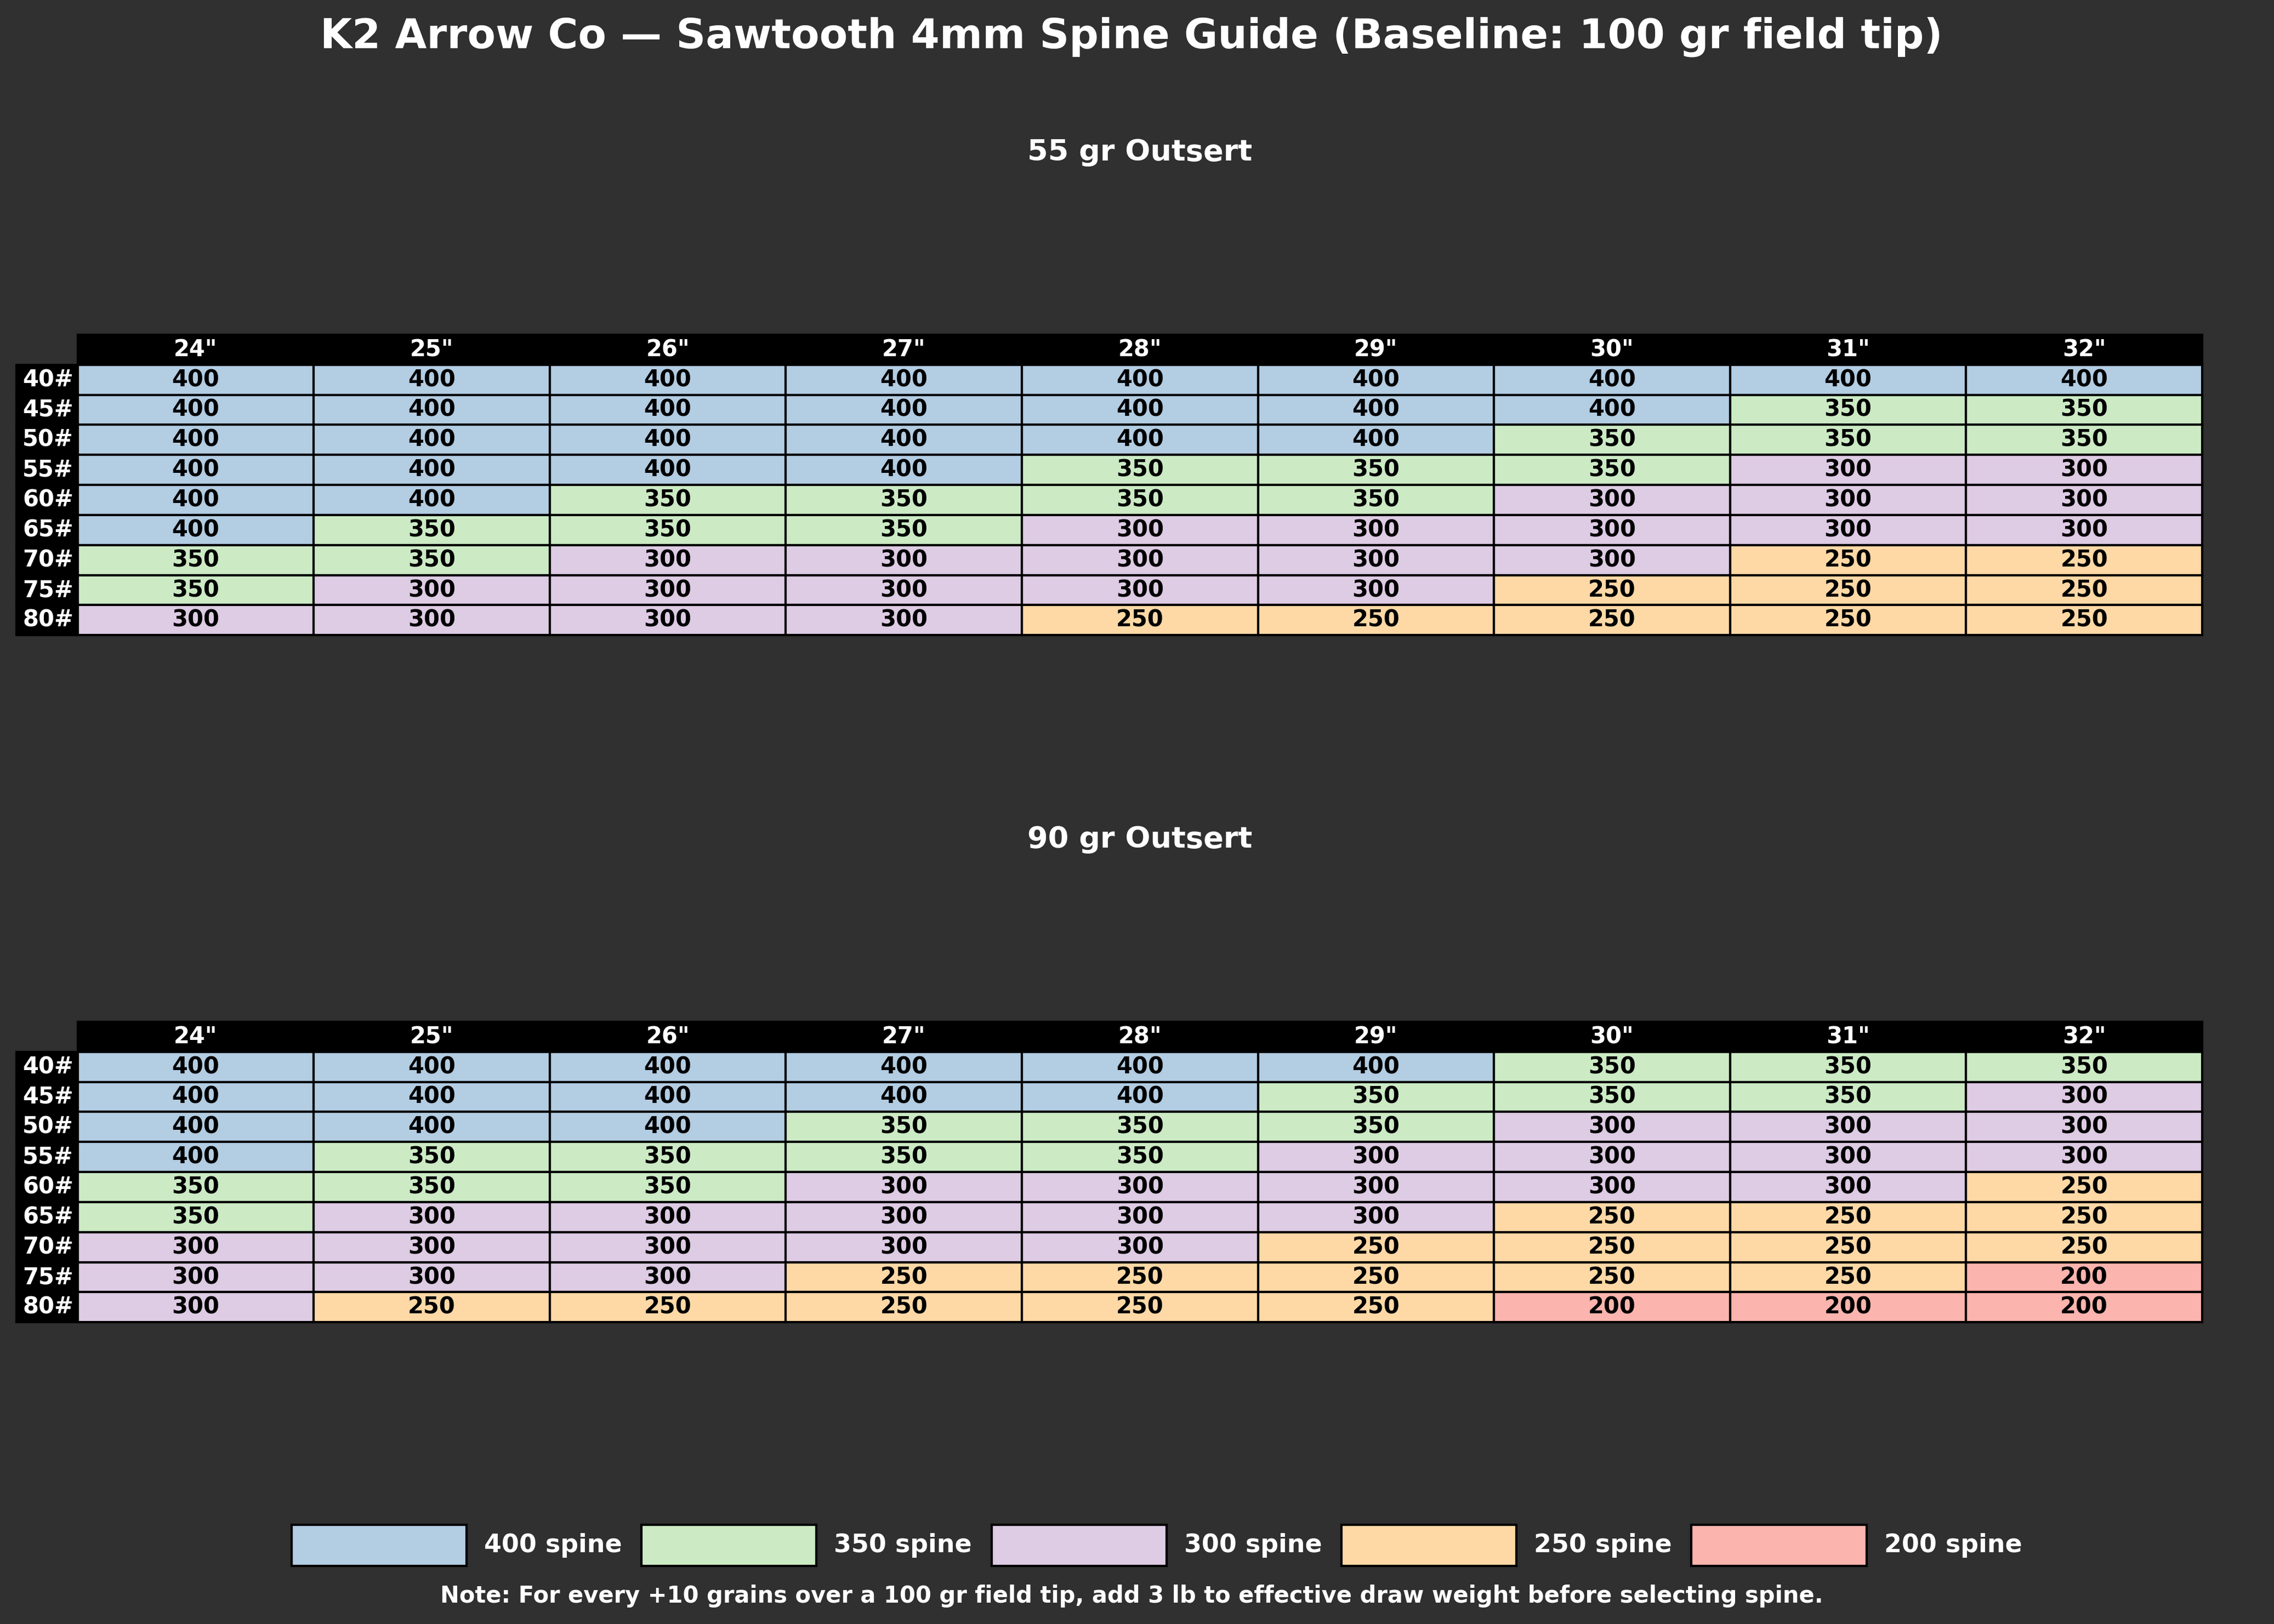The width and height of the screenshot is (2274, 1624).
Task: Click the 350 spine legend green swatch
Action: (728, 1545)
